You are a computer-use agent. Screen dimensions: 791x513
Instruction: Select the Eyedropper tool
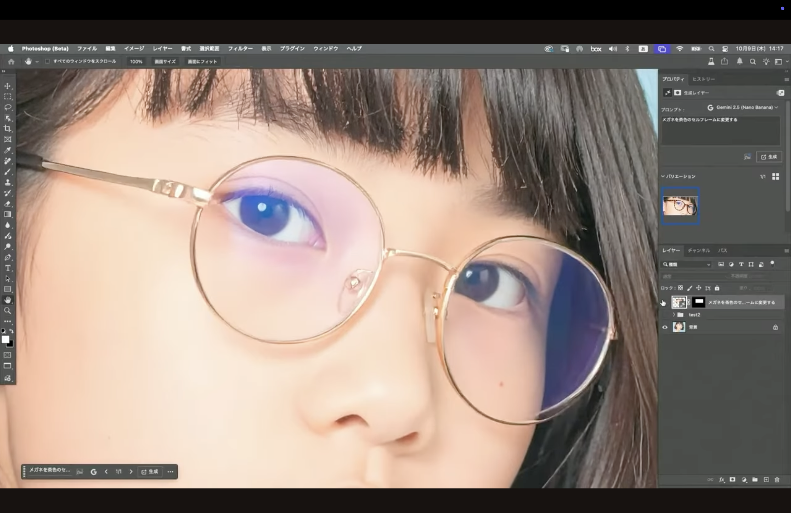click(8, 150)
